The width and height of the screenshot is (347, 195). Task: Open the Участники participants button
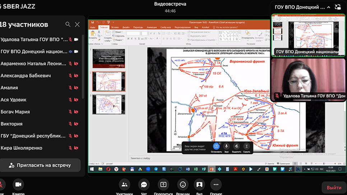click(124, 185)
